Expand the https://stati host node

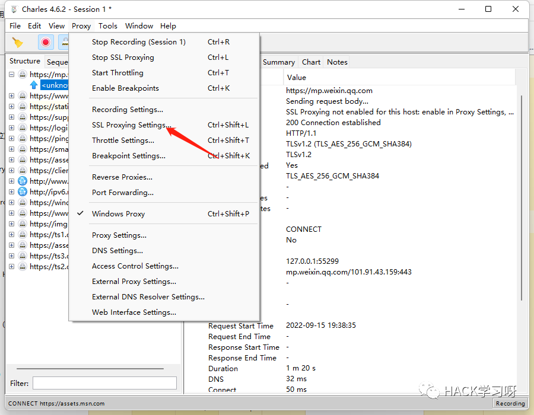12,107
